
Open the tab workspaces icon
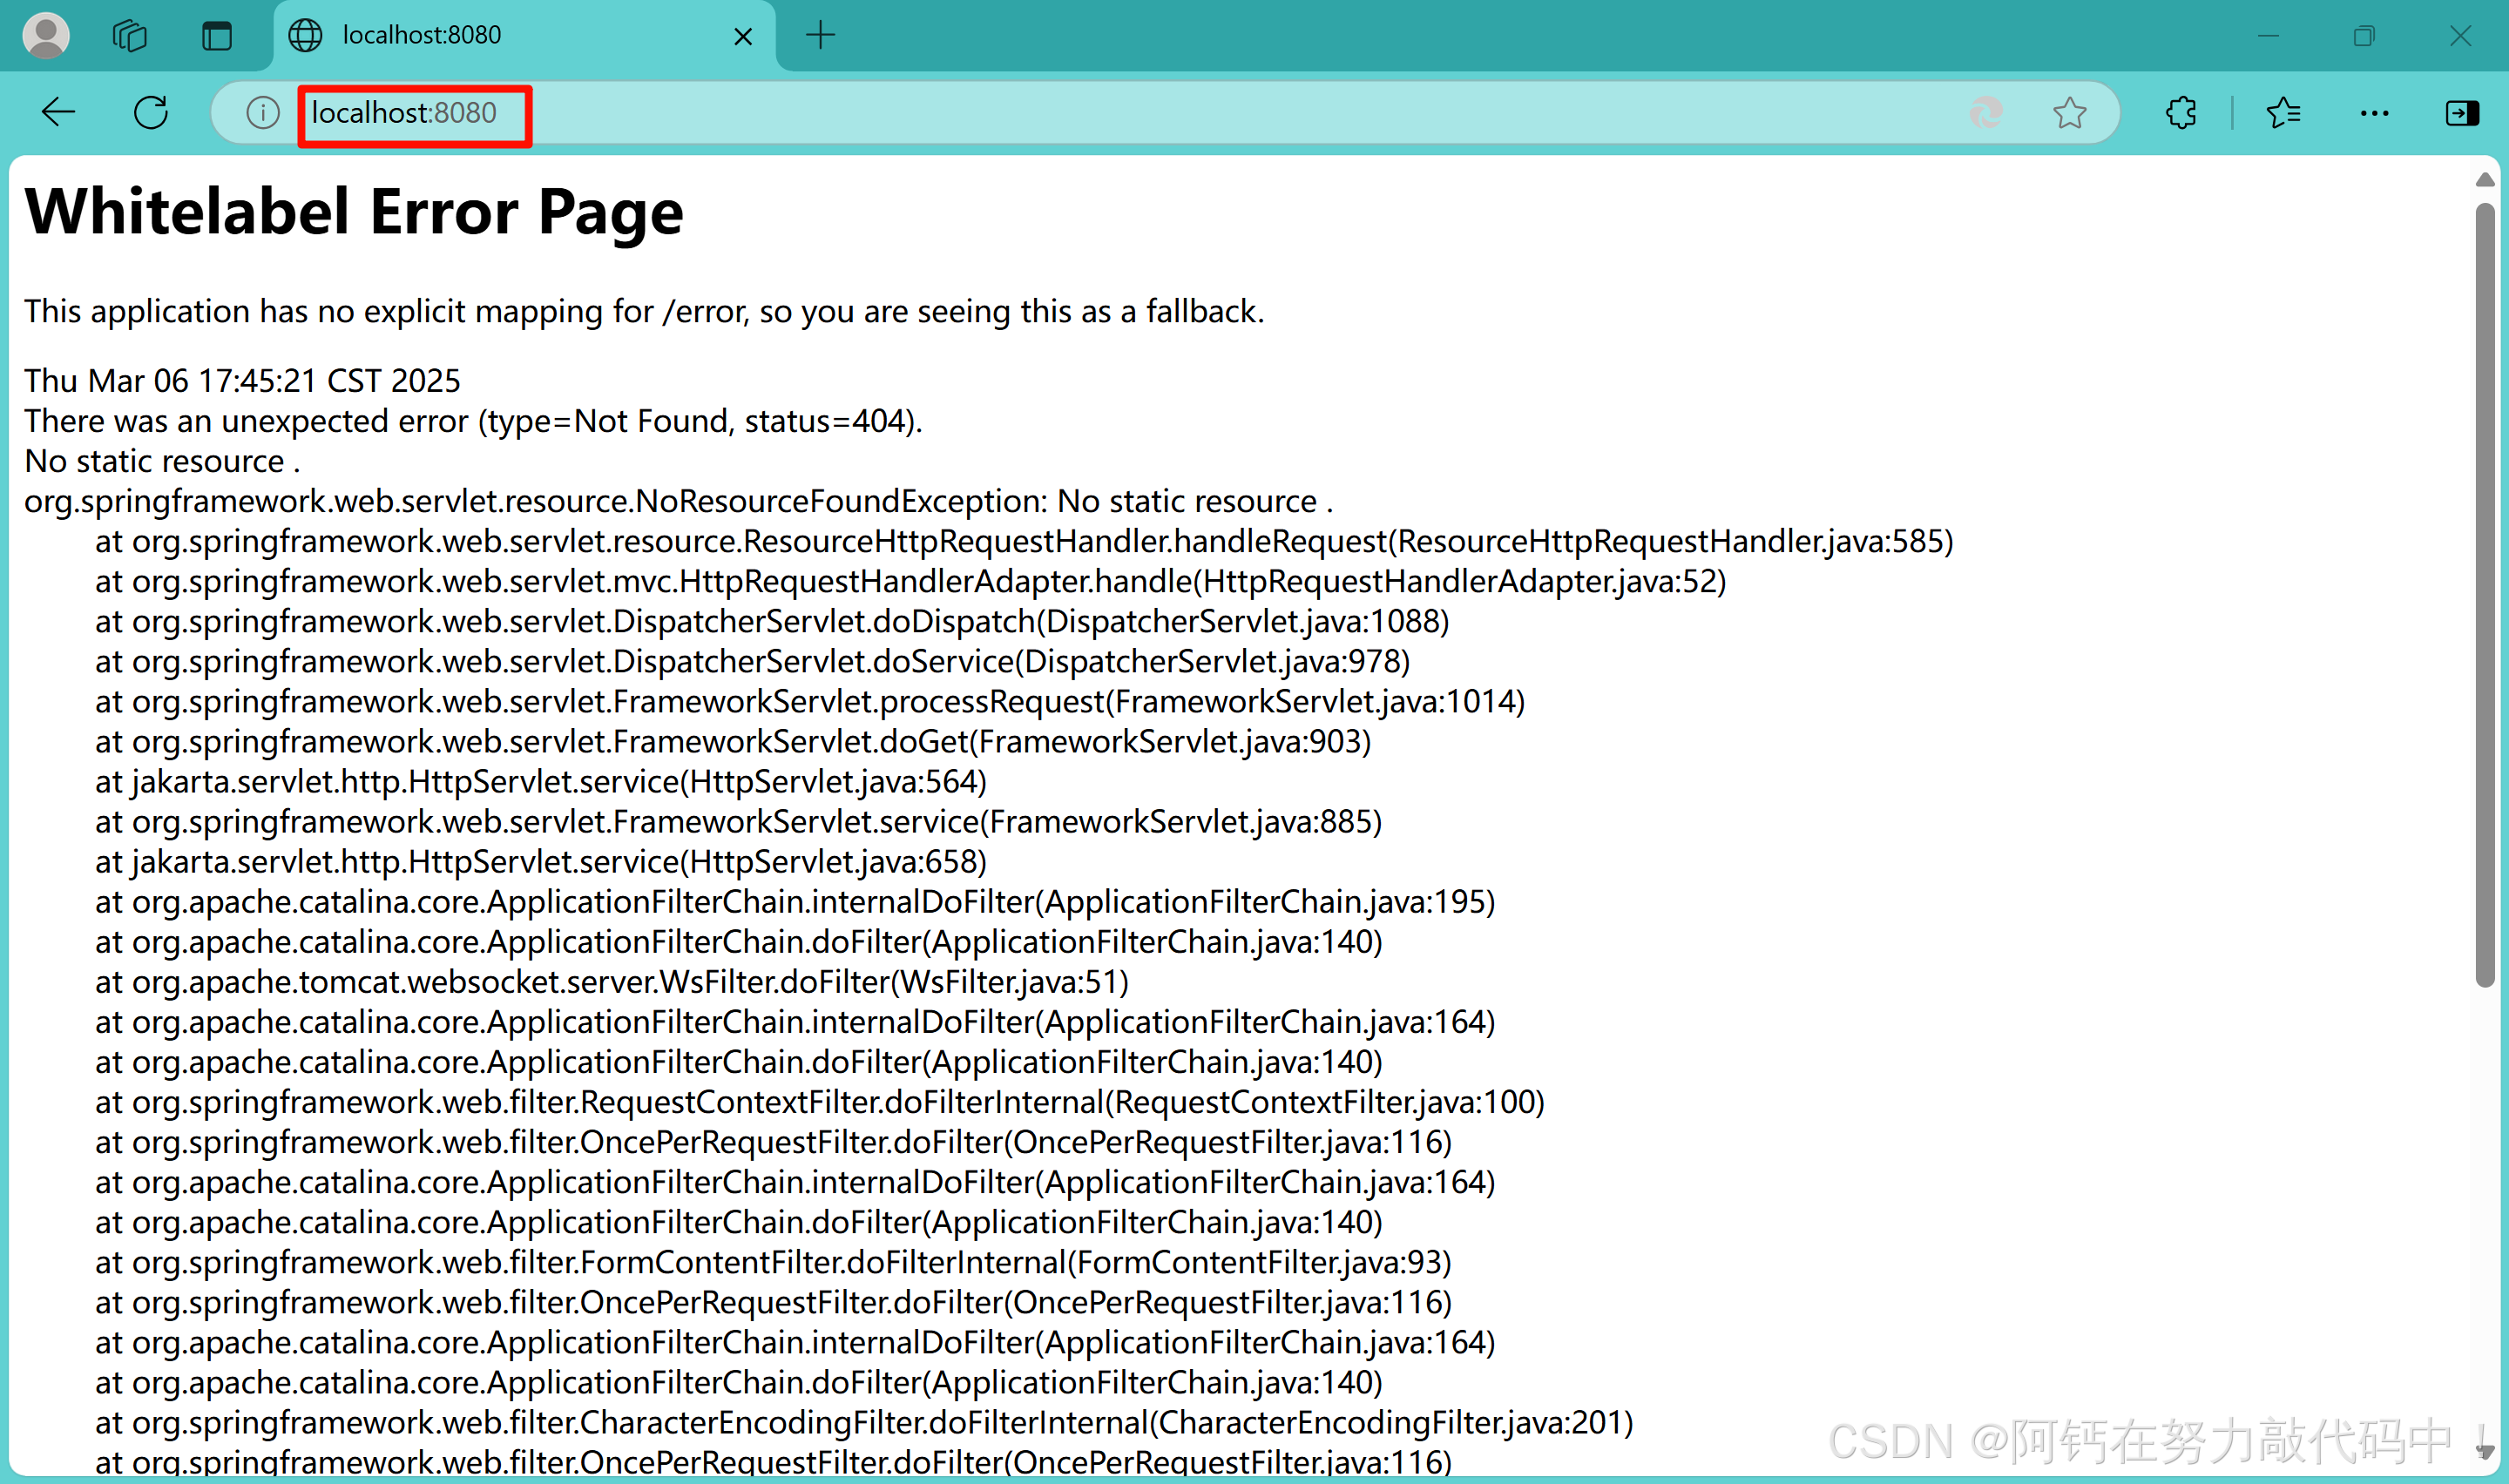[x=129, y=34]
